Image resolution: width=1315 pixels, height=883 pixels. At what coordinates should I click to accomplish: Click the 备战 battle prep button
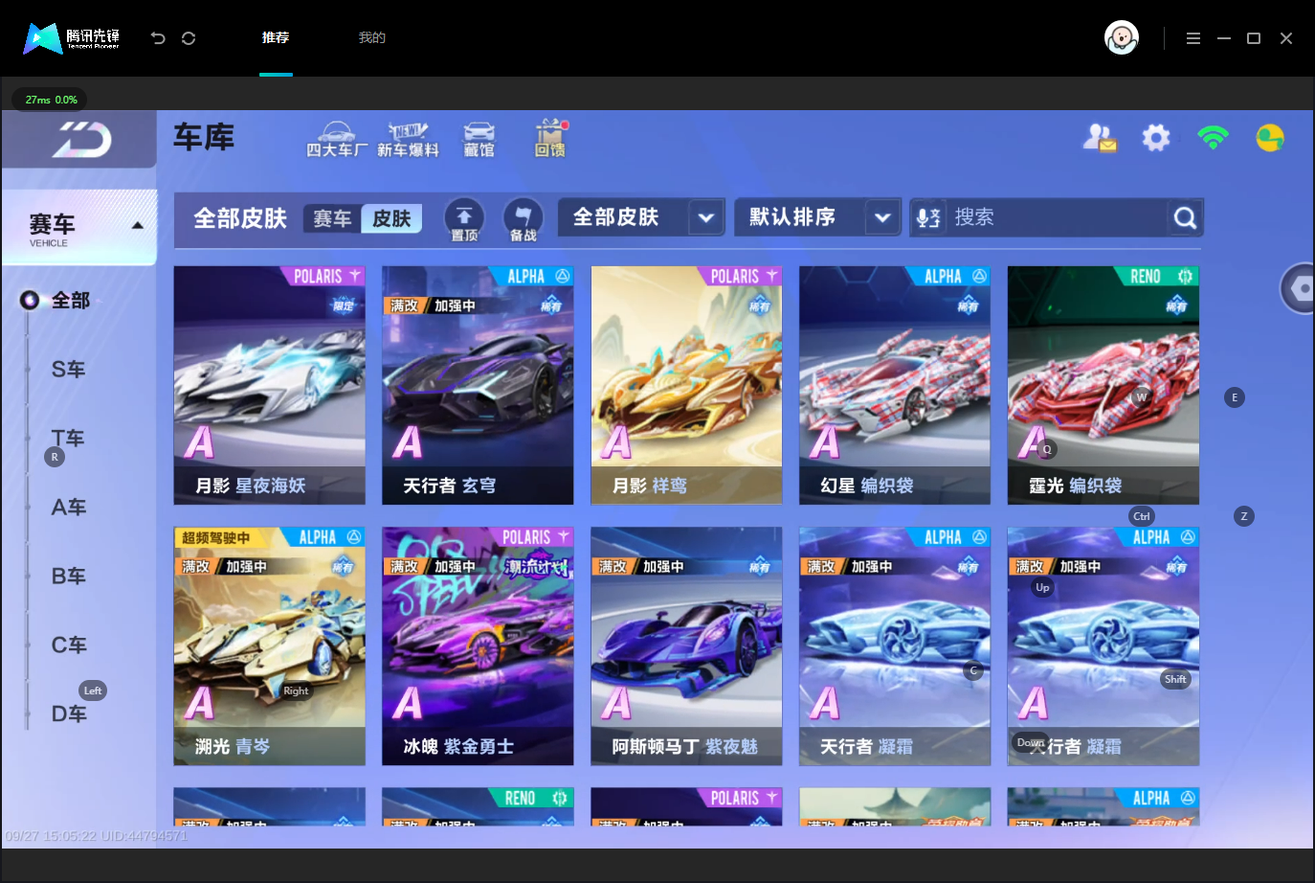[x=523, y=219]
